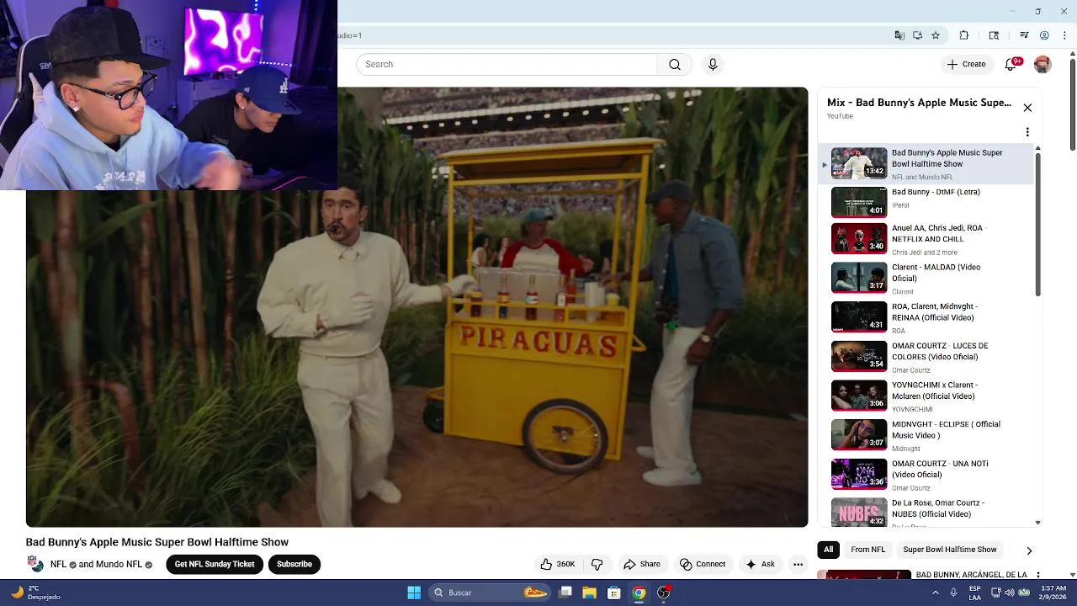1077x606 pixels.
Task: Open options for BAD BUNNY, ARCÁNGEL suggestion
Action: click(x=1038, y=576)
